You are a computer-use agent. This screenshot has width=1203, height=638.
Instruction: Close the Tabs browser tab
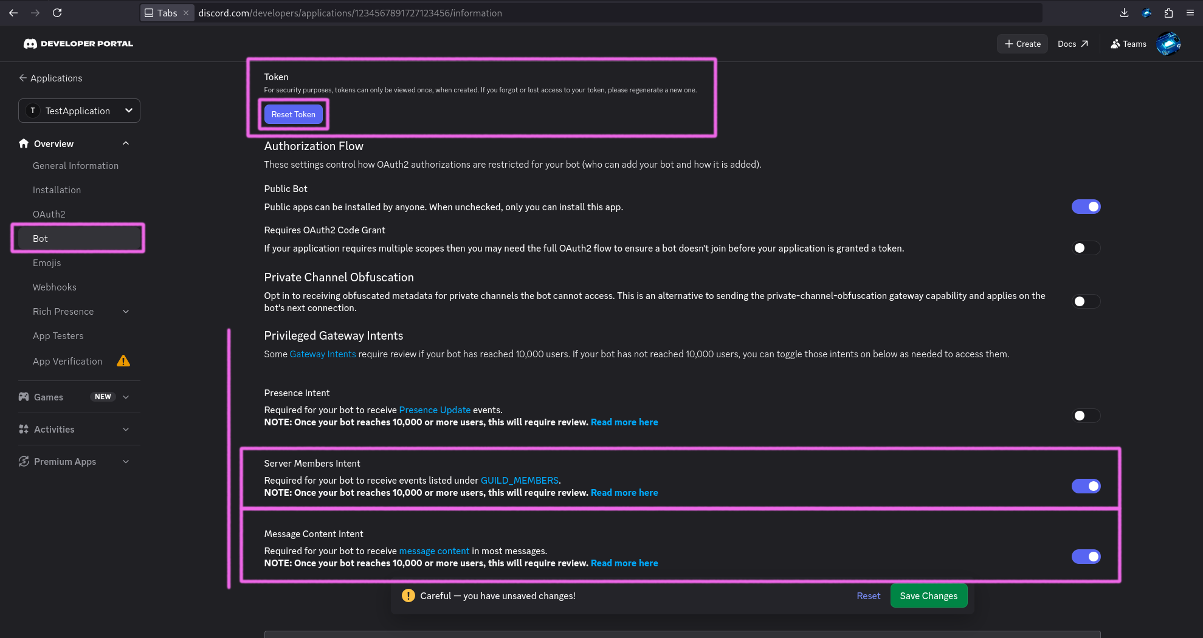click(x=186, y=13)
